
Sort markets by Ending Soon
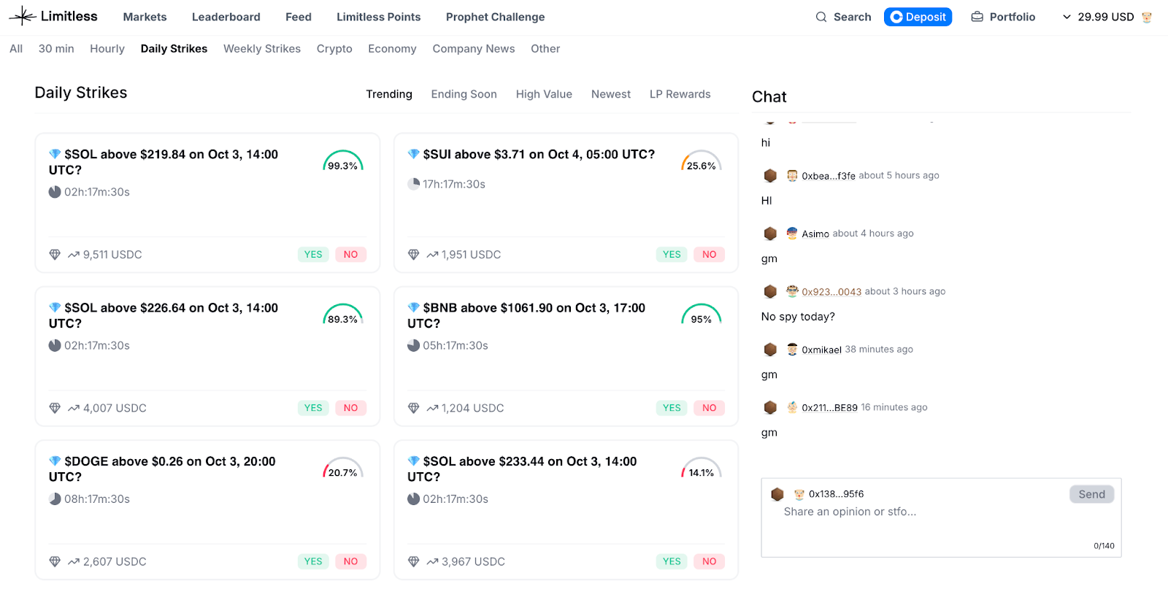click(x=464, y=94)
